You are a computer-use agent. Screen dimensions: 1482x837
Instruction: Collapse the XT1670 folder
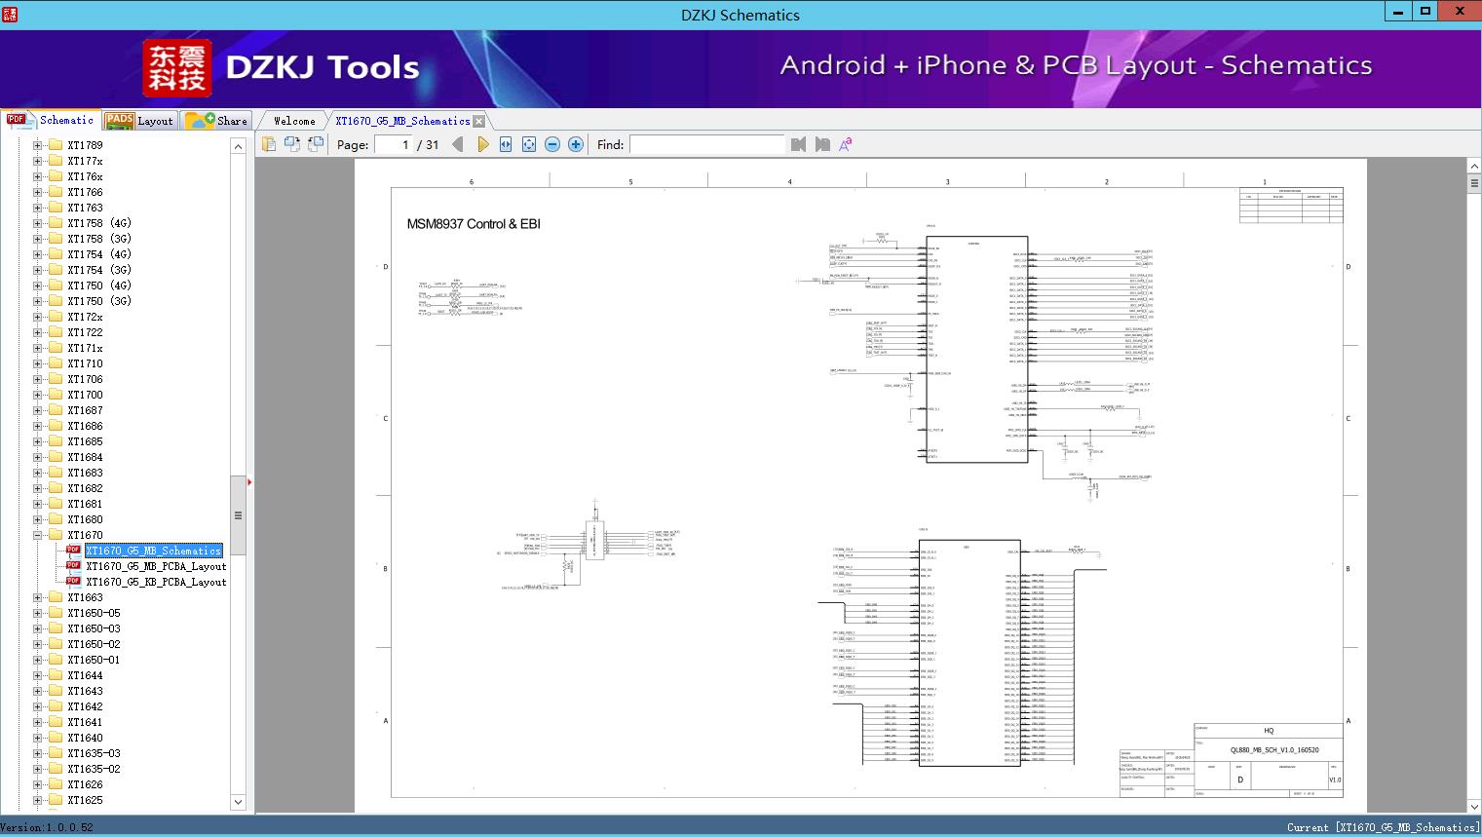pyautogui.click(x=38, y=535)
